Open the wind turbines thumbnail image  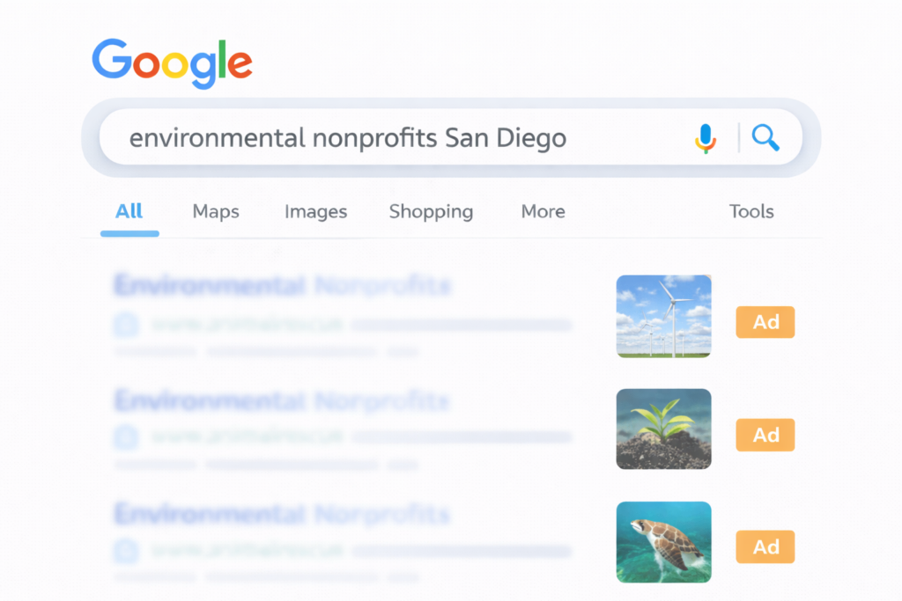[x=663, y=316]
